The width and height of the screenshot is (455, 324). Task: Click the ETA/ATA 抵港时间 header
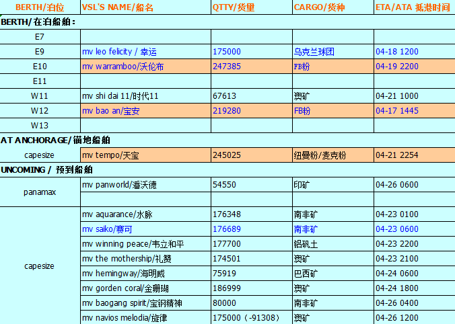click(415, 7)
